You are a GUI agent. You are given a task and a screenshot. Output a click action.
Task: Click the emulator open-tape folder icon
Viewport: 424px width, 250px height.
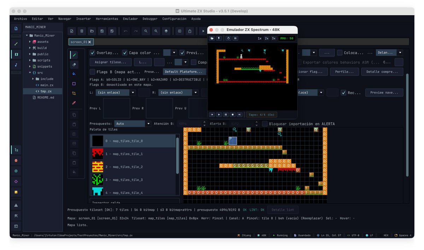pos(212,38)
